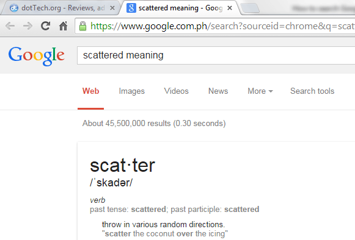Screen dimensions: 355x240
Task: Select the News results tab
Action: coord(218,91)
